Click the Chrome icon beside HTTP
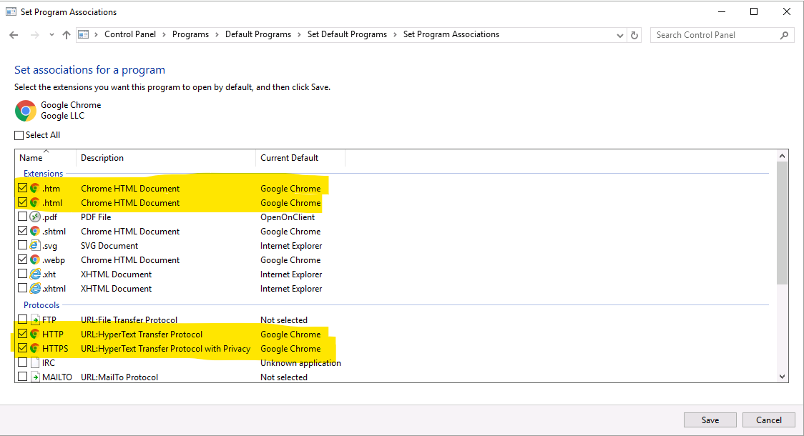This screenshot has width=804, height=436. point(35,334)
